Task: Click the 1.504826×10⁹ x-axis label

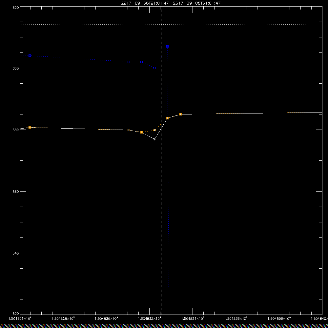Action: (20, 318)
